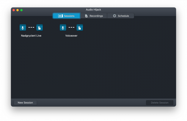The width and height of the screenshot is (187, 121).
Task: Switch to the Sessions tab
Action: point(67,16)
